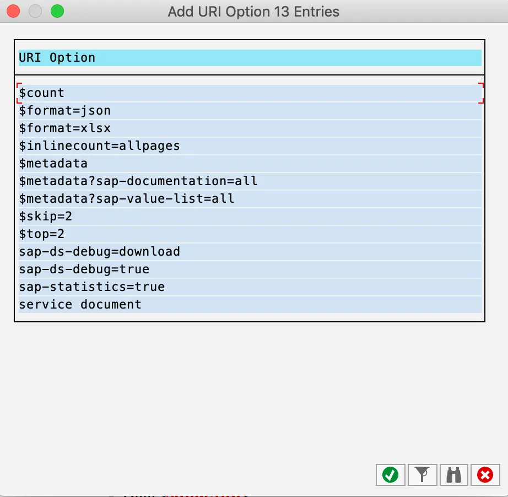Open the filter funnel icon
The width and height of the screenshot is (508, 497).
422,474
